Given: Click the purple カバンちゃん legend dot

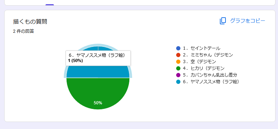Looking at the screenshot, I should 178,75.
